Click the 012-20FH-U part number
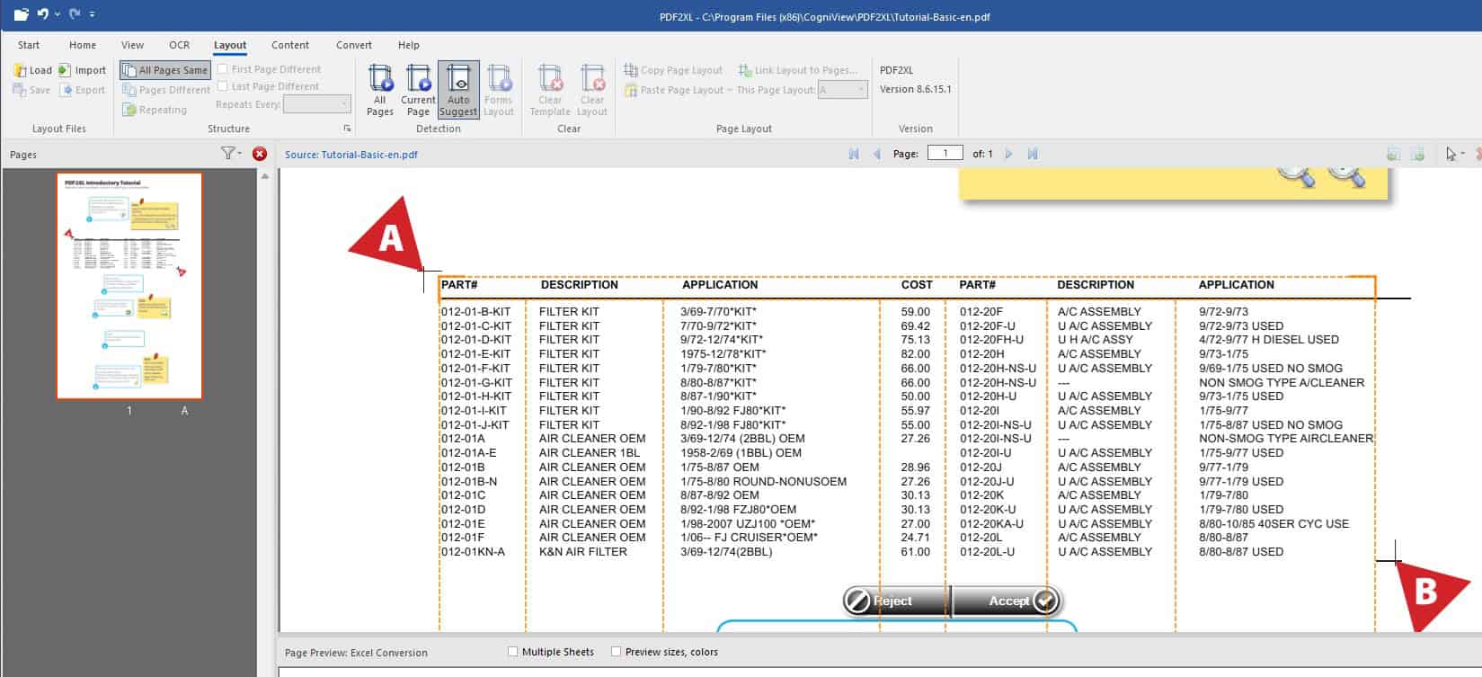Viewport: 1482px width, 677px height. tap(991, 340)
